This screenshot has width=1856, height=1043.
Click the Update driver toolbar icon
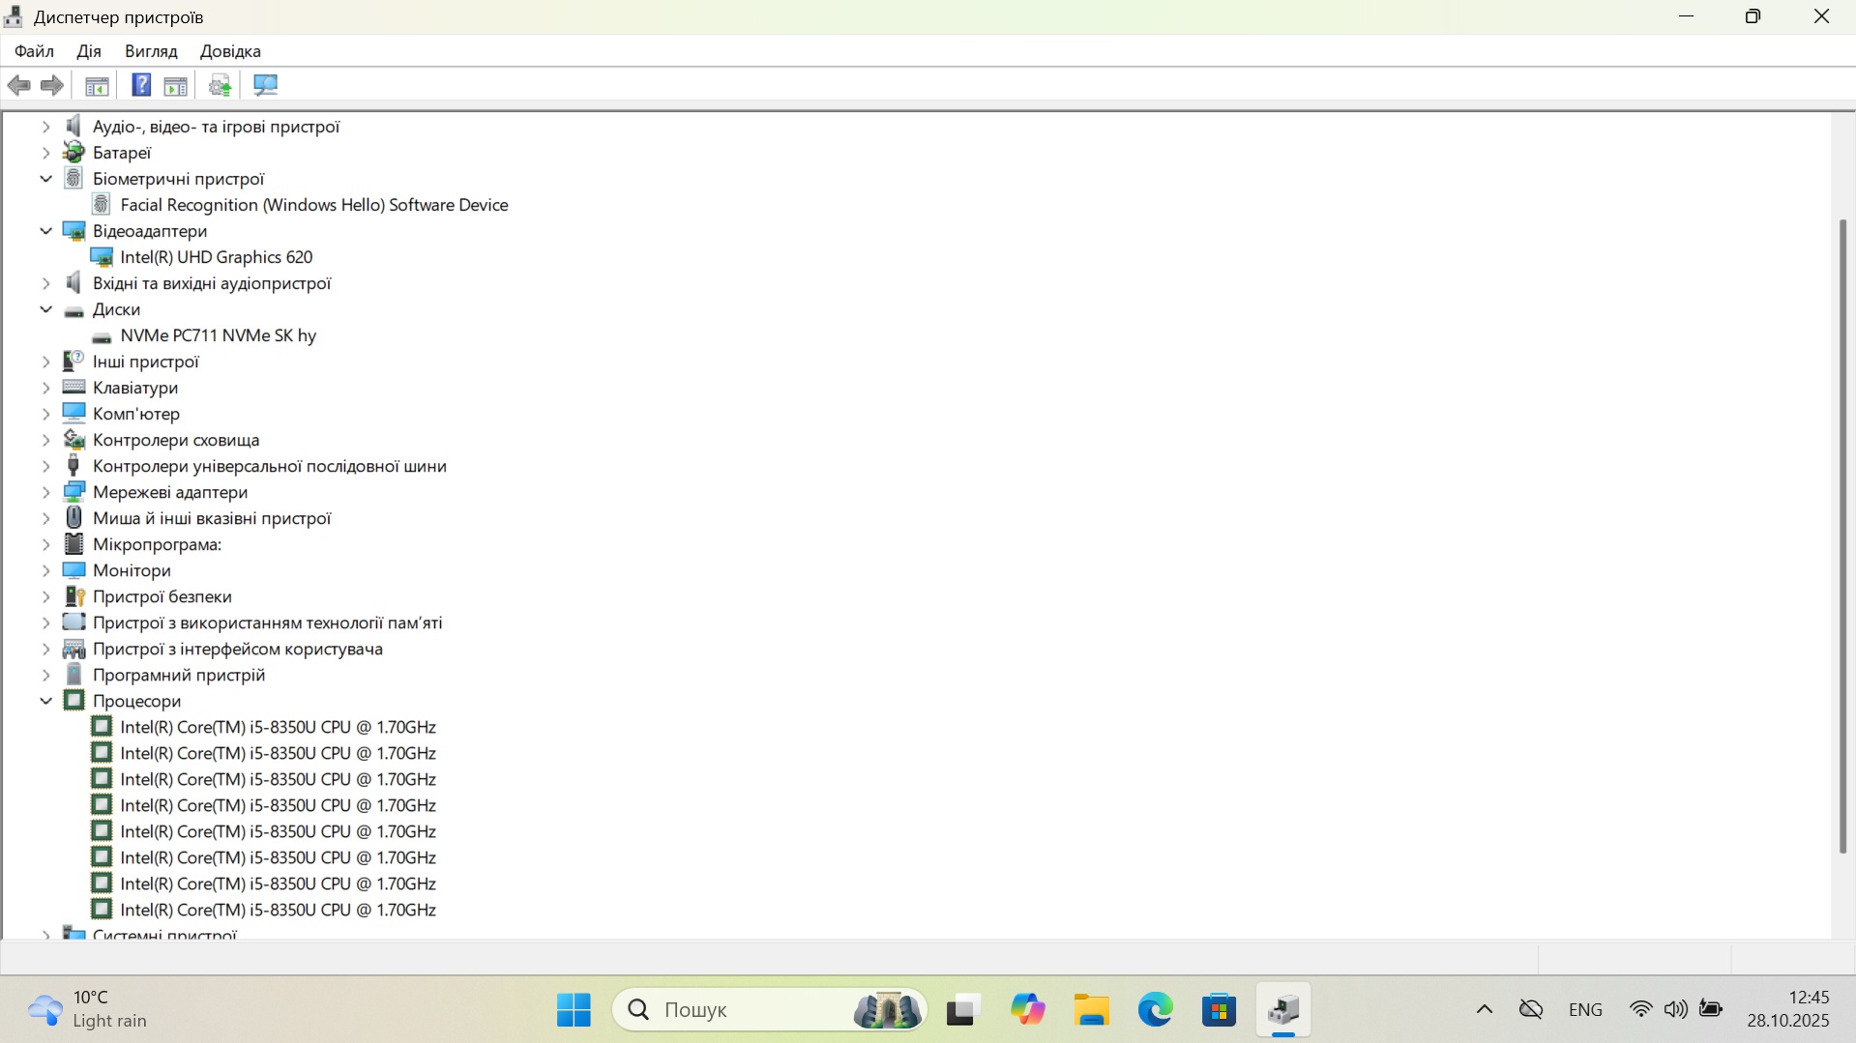[x=221, y=86]
